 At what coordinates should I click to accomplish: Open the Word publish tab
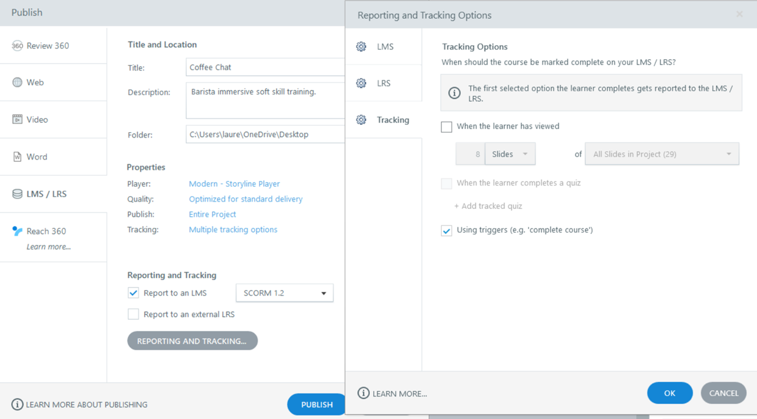[x=53, y=157]
